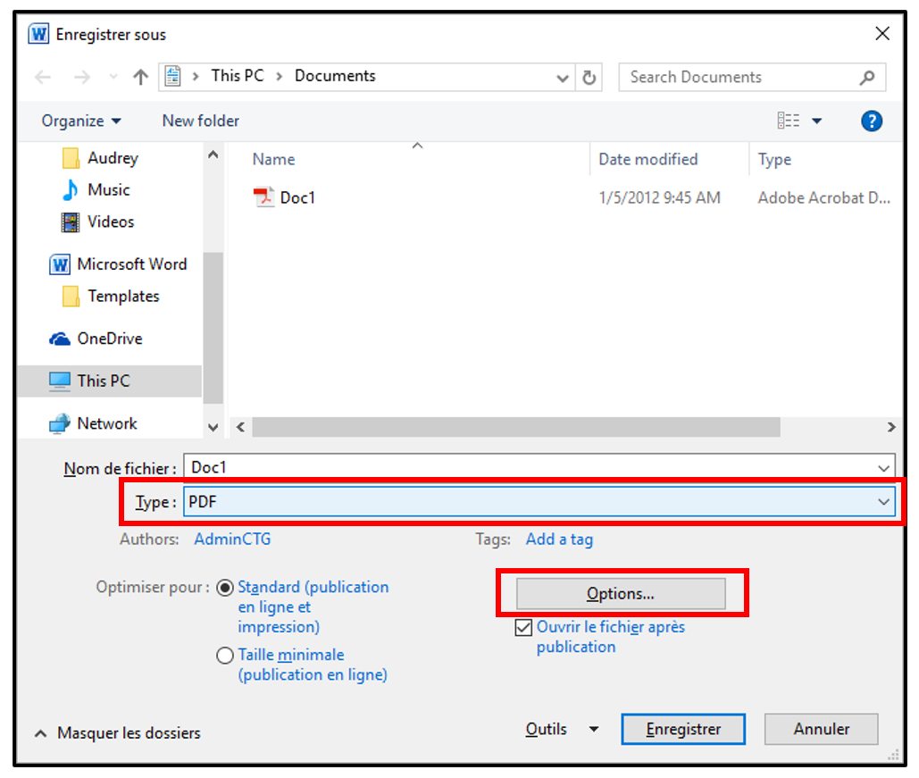Click the view options icon in toolbar
The height and width of the screenshot is (778, 919).
tap(789, 121)
